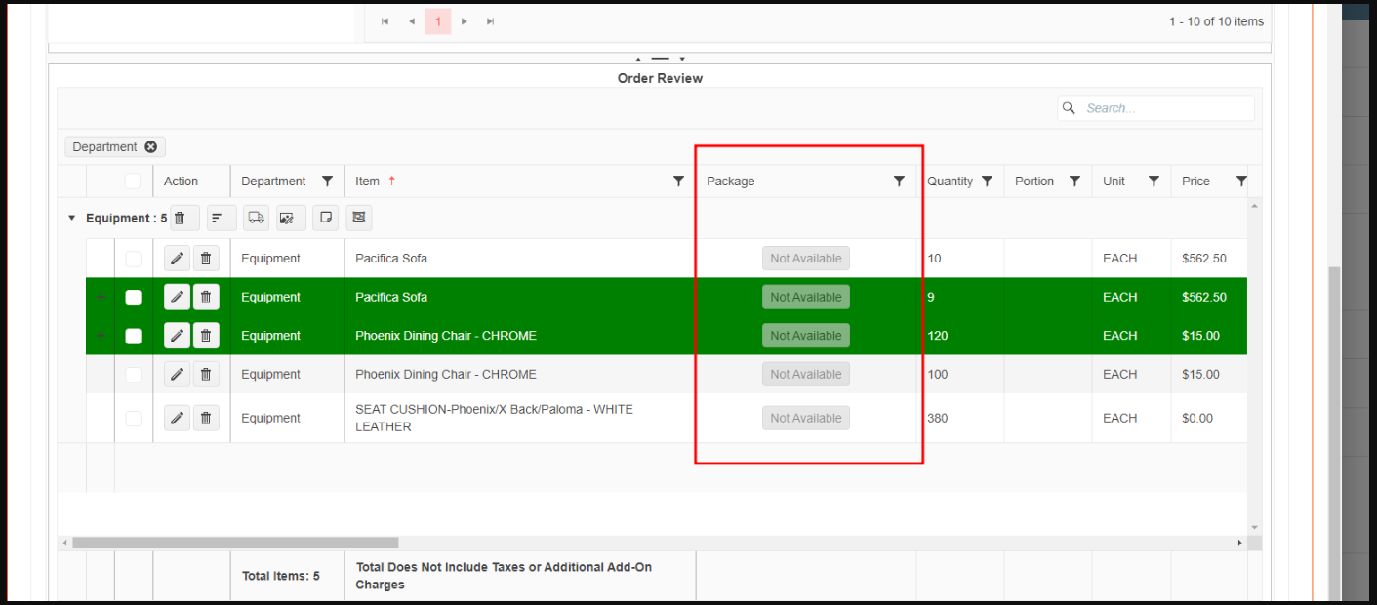Select checkbox for Pacifica Sofa quantity 9 row

[134, 298]
